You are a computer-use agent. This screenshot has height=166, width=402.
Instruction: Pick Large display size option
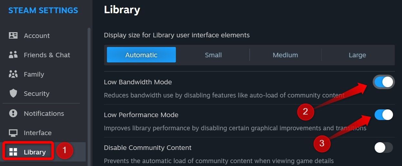point(357,55)
